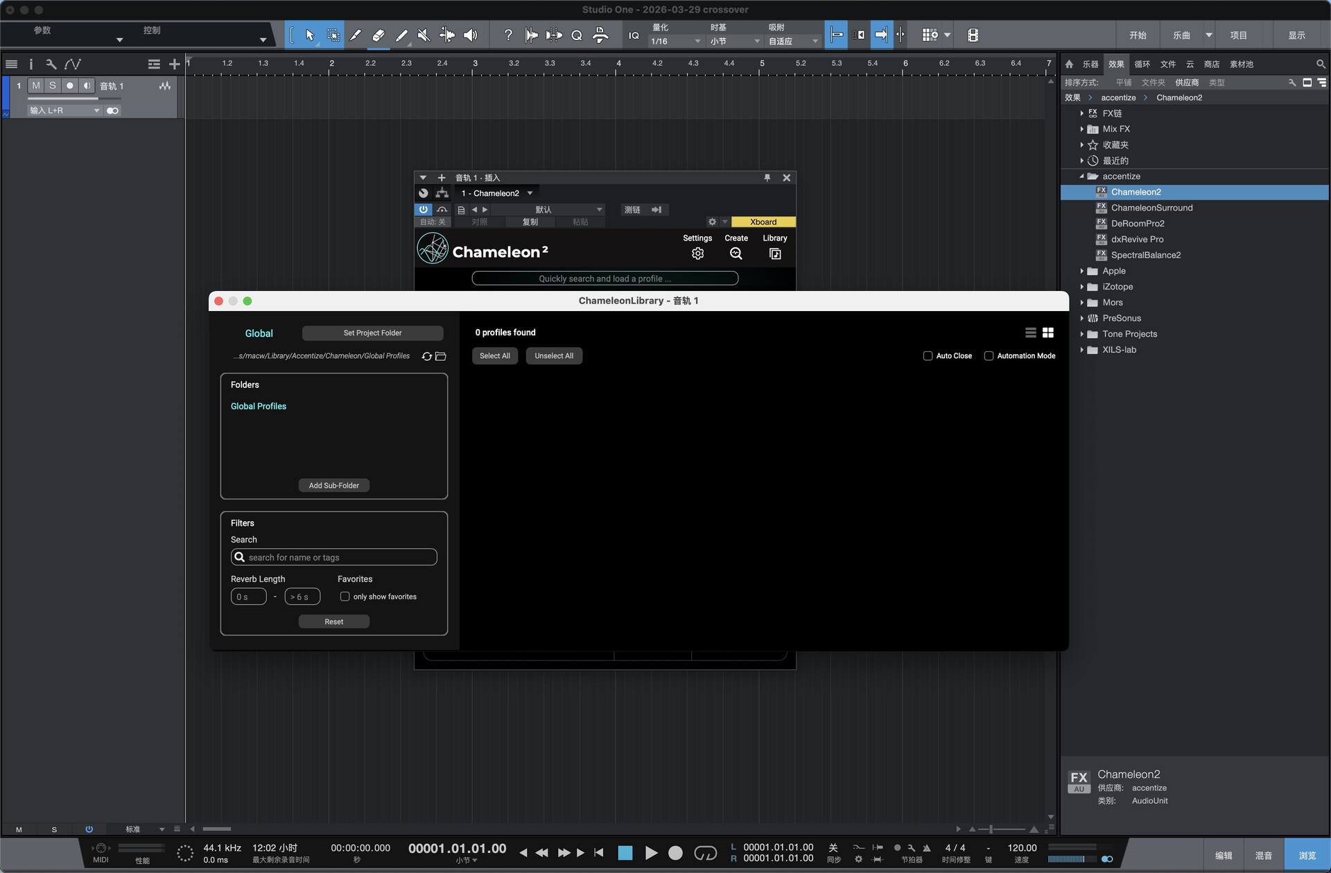Click the transport Record button
This screenshot has width=1331, height=873.
[675, 853]
